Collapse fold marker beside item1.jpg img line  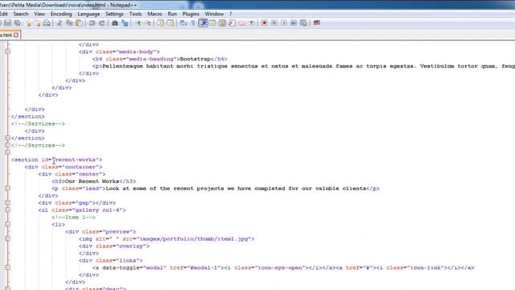[7, 238]
